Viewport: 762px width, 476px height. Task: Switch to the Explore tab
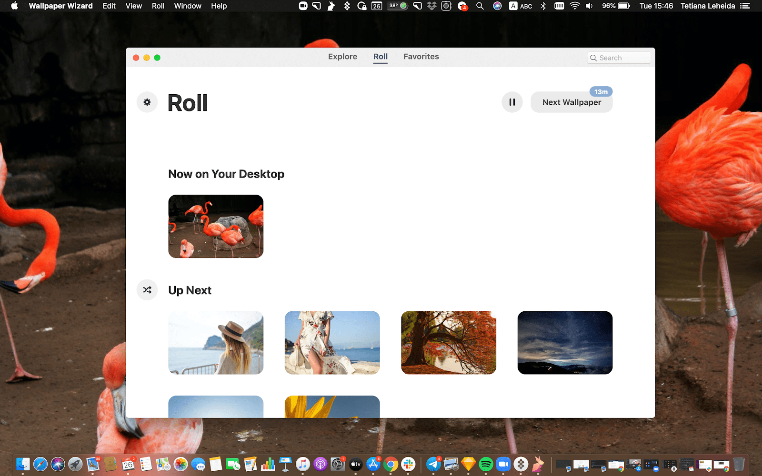342,57
